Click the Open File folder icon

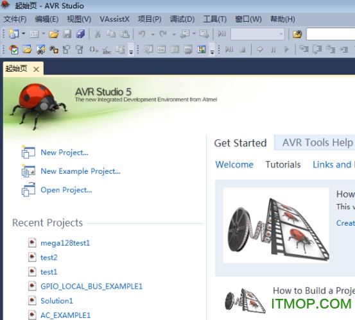pos(54,34)
